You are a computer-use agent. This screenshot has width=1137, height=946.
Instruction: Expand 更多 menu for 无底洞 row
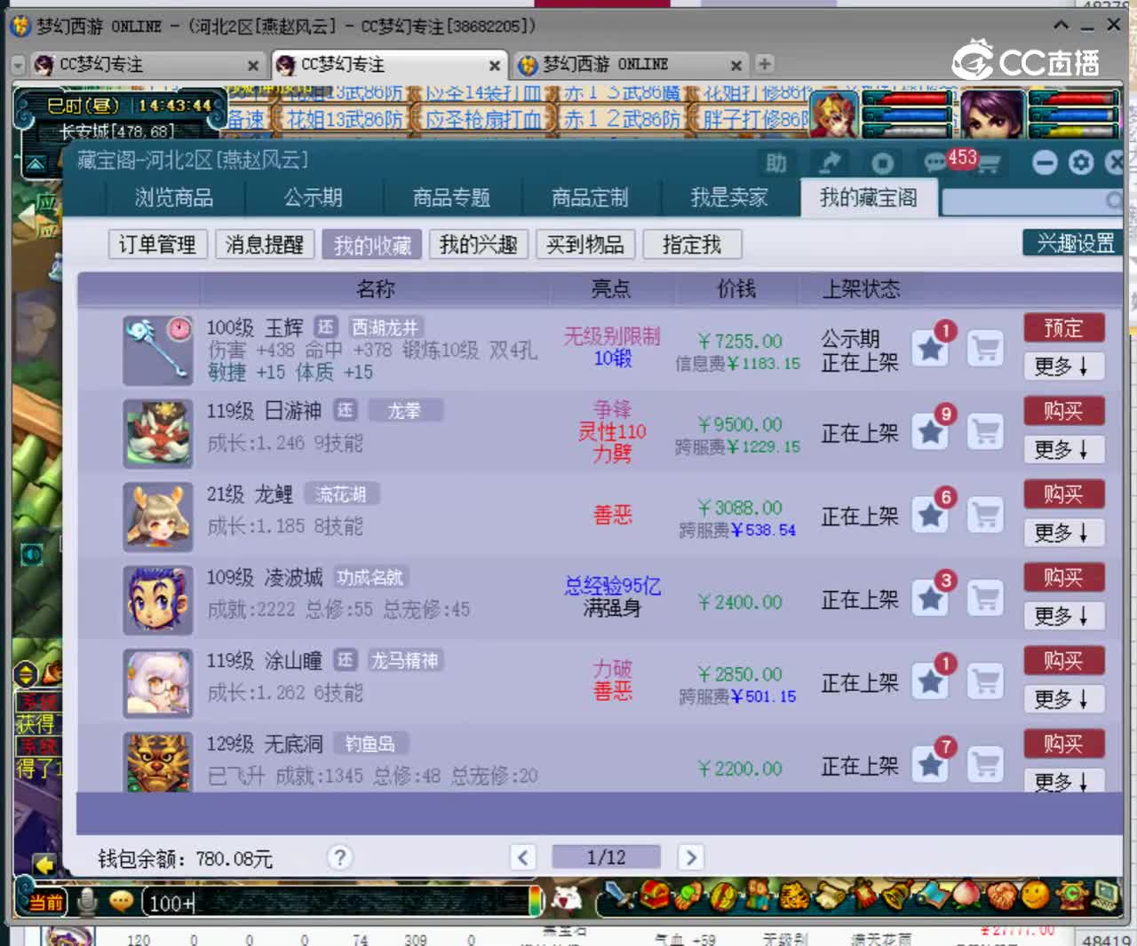1063,780
